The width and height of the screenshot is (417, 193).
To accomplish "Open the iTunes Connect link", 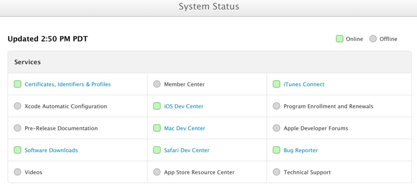I will [304, 84].
